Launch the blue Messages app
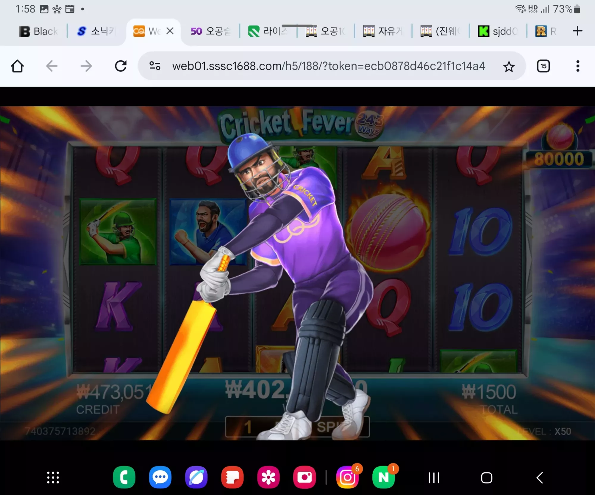 point(160,477)
